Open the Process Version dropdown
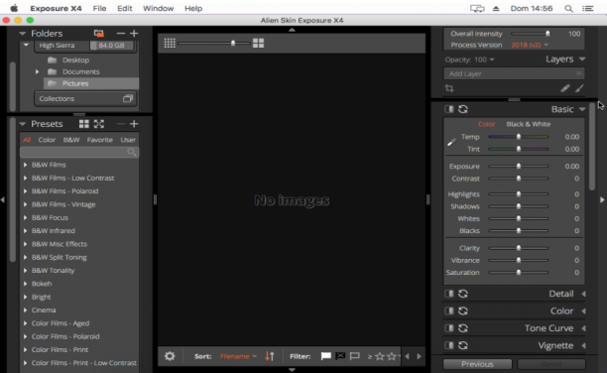Screen dimensions: 607x373 530,45
